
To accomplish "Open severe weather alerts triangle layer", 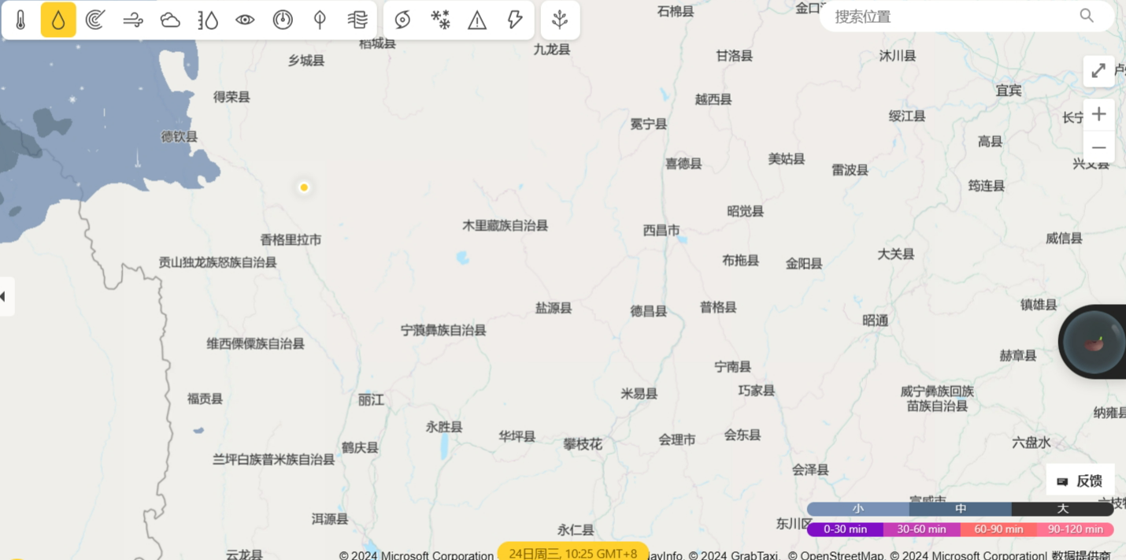I will pos(477,20).
